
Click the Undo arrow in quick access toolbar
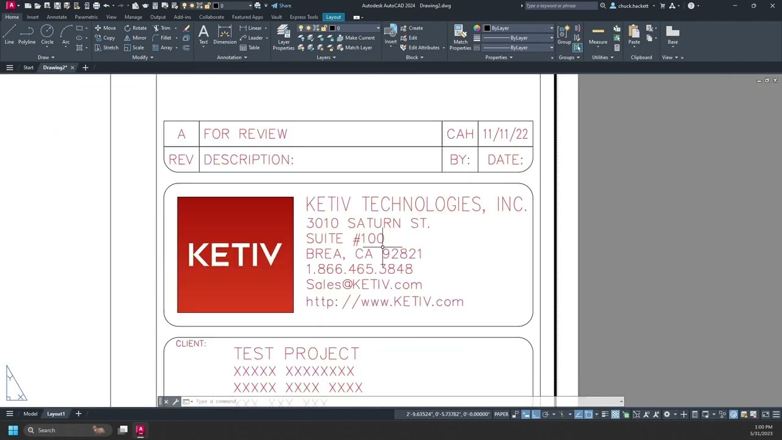(106, 5)
